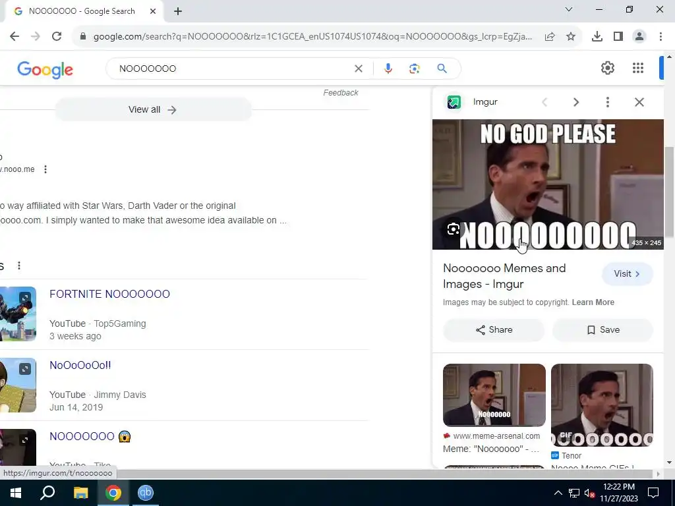This screenshot has width=675, height=506.
Task: Click the Save button
Action: click(602, 330)
